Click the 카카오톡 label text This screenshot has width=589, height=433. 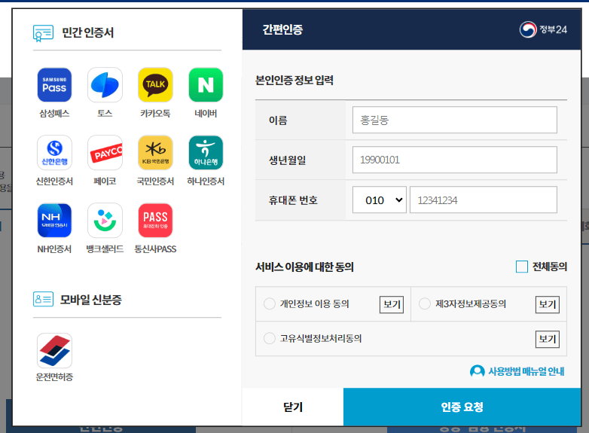(x=155, y=114)
